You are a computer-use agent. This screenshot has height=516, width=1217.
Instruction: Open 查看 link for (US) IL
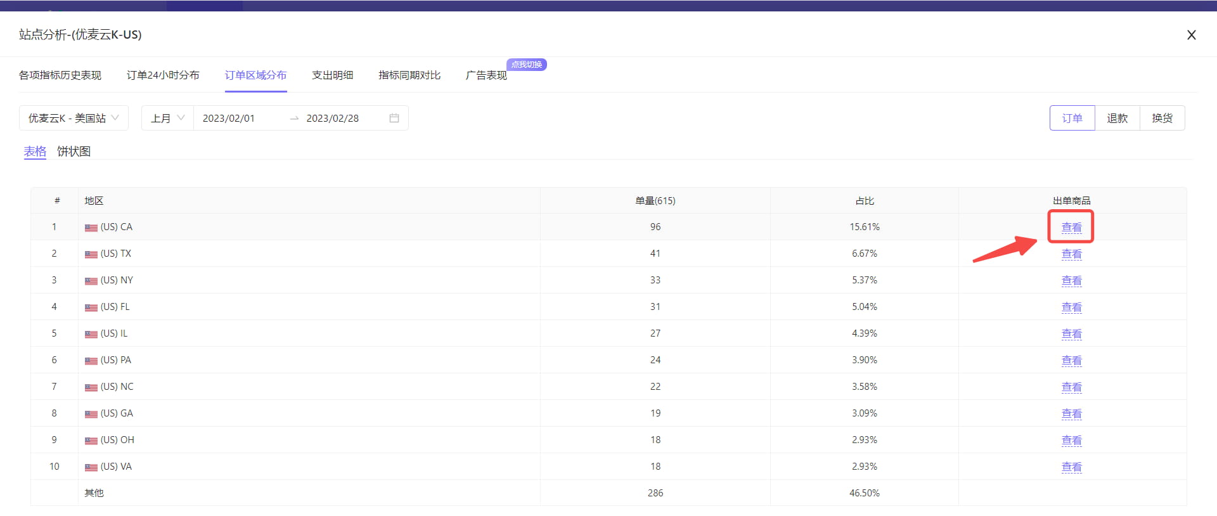coord(1072,333)
